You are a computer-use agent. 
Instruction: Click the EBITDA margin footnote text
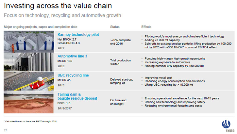point(30,121)
